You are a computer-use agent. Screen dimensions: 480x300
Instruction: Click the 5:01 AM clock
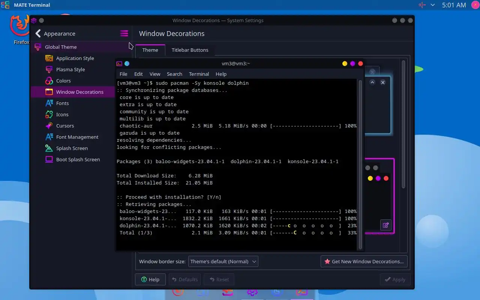[454, 5]
